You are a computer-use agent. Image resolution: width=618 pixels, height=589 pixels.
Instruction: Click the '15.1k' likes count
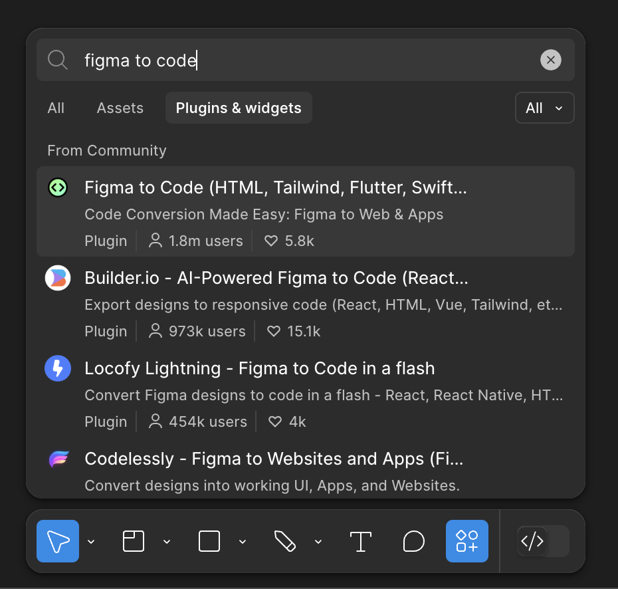tap(304, 332)
